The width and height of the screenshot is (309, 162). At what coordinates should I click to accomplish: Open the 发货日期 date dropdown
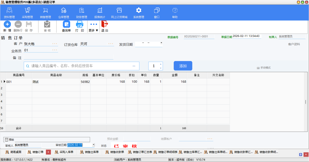(x=161, y=43)
